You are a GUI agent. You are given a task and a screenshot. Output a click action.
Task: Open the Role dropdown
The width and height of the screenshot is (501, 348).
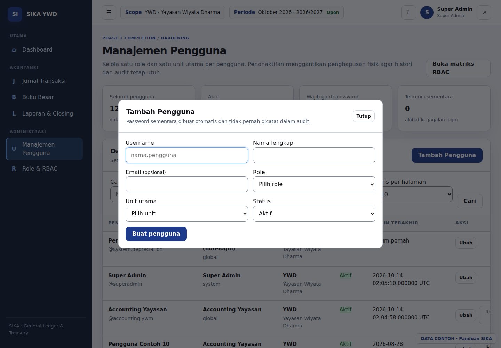[314, 184]
